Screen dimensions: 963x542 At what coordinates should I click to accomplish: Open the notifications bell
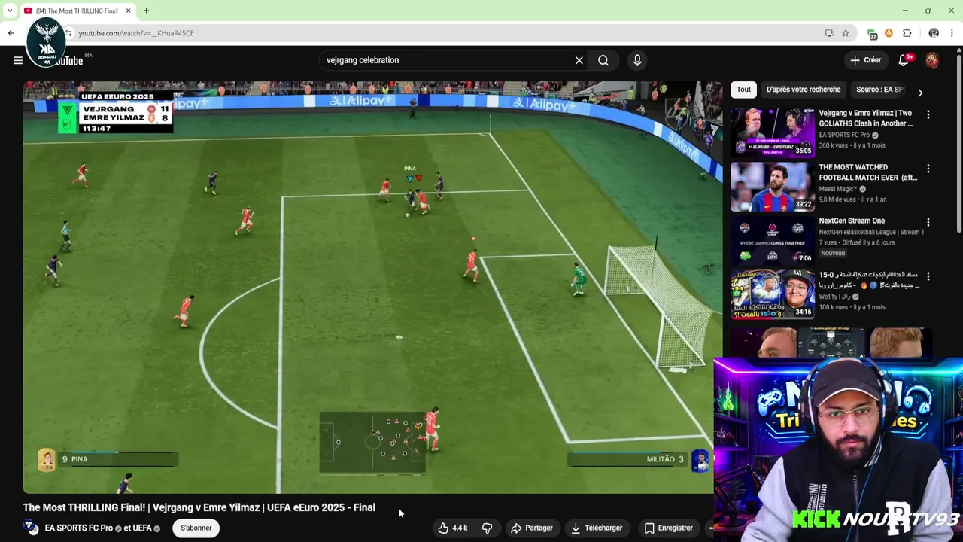pyautogui.click(x=904, y=60)
